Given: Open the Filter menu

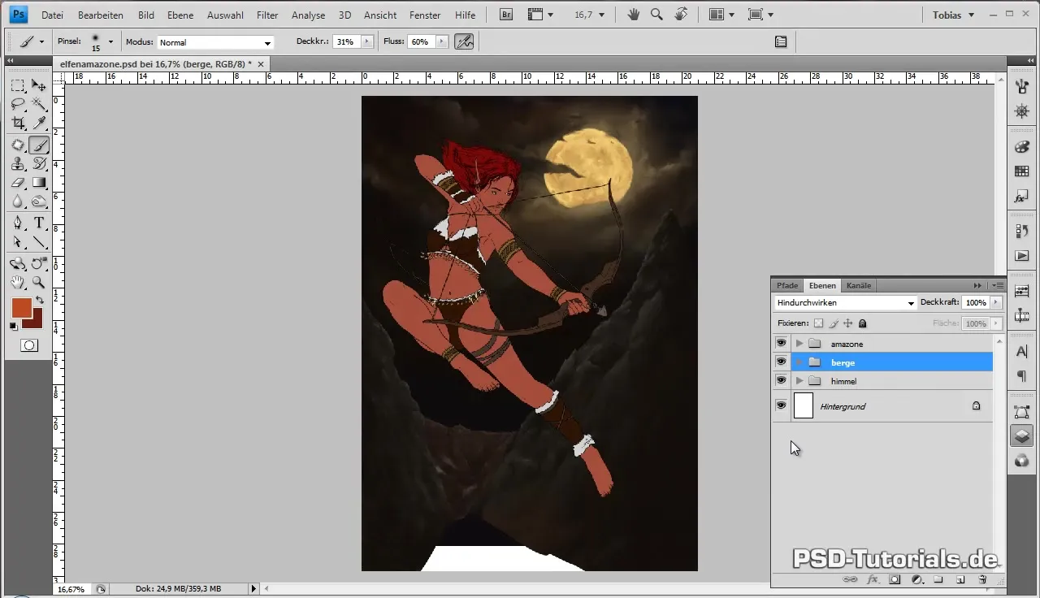Looking at the screenshot, I should 267,15.
